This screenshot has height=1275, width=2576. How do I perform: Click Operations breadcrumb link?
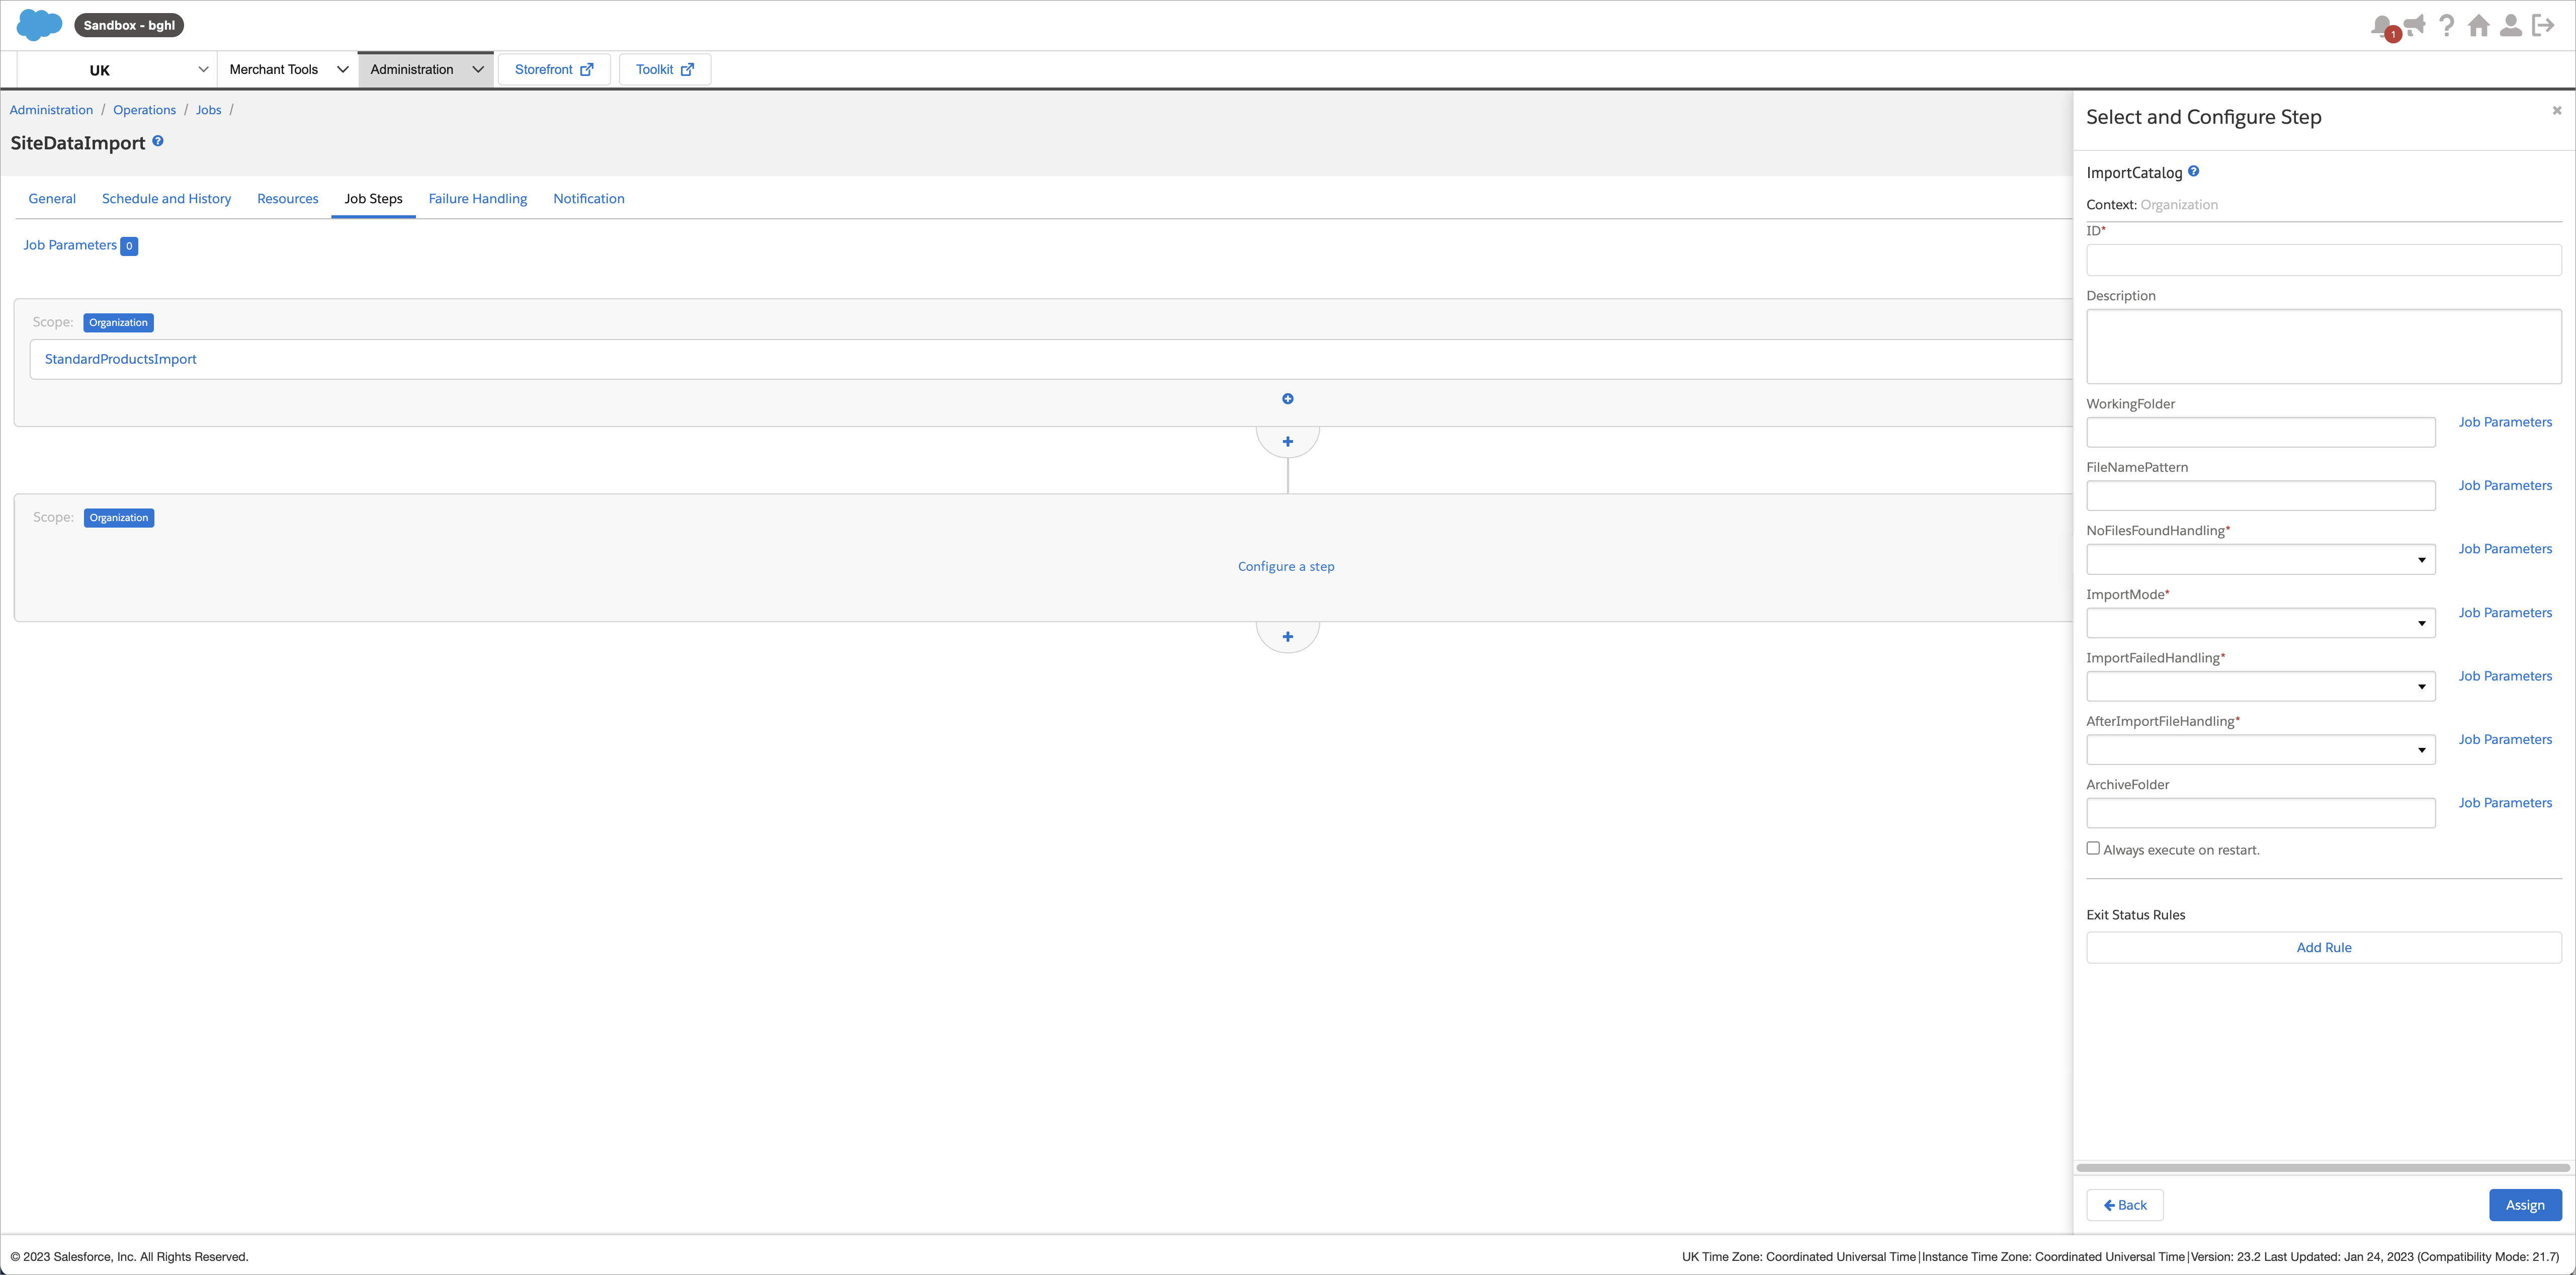[x=144, y=110]
